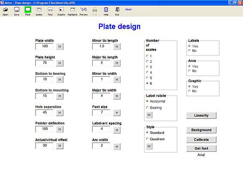Screen dimensions: 243x171
Task: Click the Plate toolbar tab
Action: (x=28, y=11)
